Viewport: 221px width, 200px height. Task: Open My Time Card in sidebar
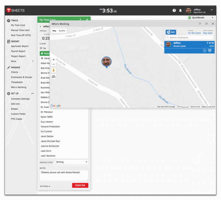pyautogui.click(x=18, y=25)
